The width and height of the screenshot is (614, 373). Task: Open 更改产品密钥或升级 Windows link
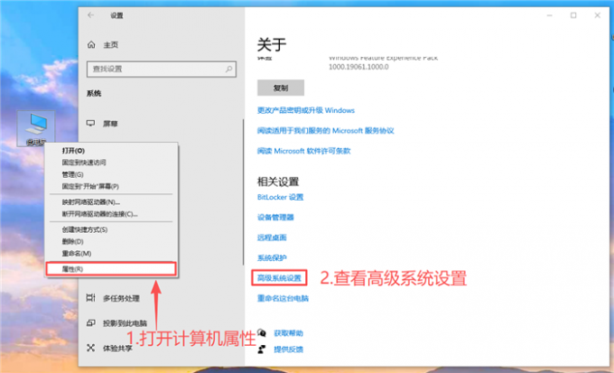click(306, 110)
